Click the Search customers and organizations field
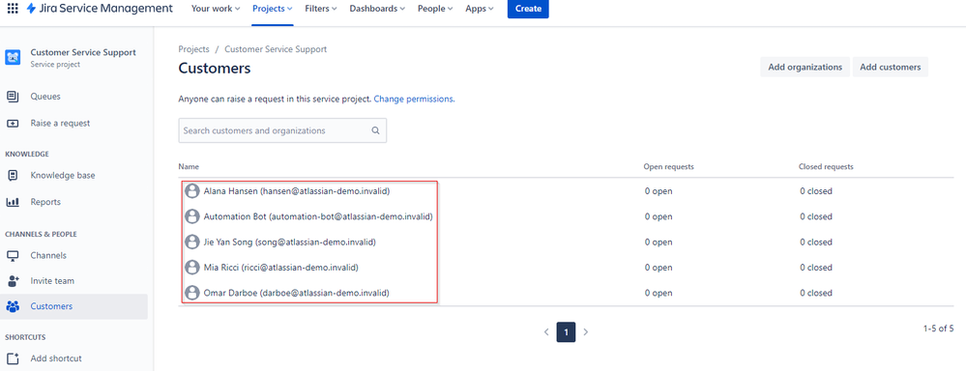The image size is (966, 371). 282,130
